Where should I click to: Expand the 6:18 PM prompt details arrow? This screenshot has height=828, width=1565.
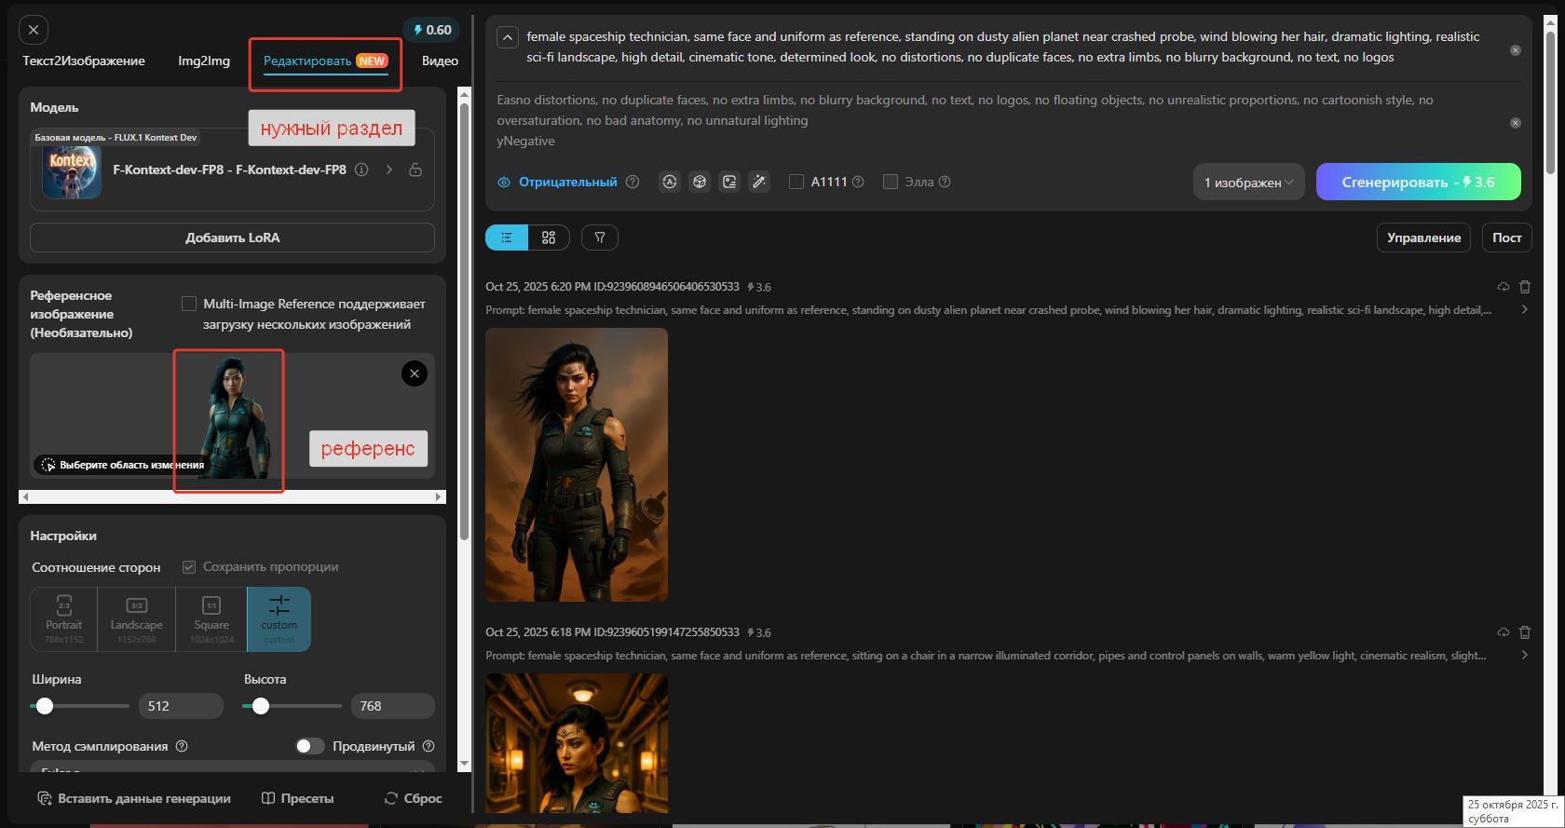[1524, 655]
